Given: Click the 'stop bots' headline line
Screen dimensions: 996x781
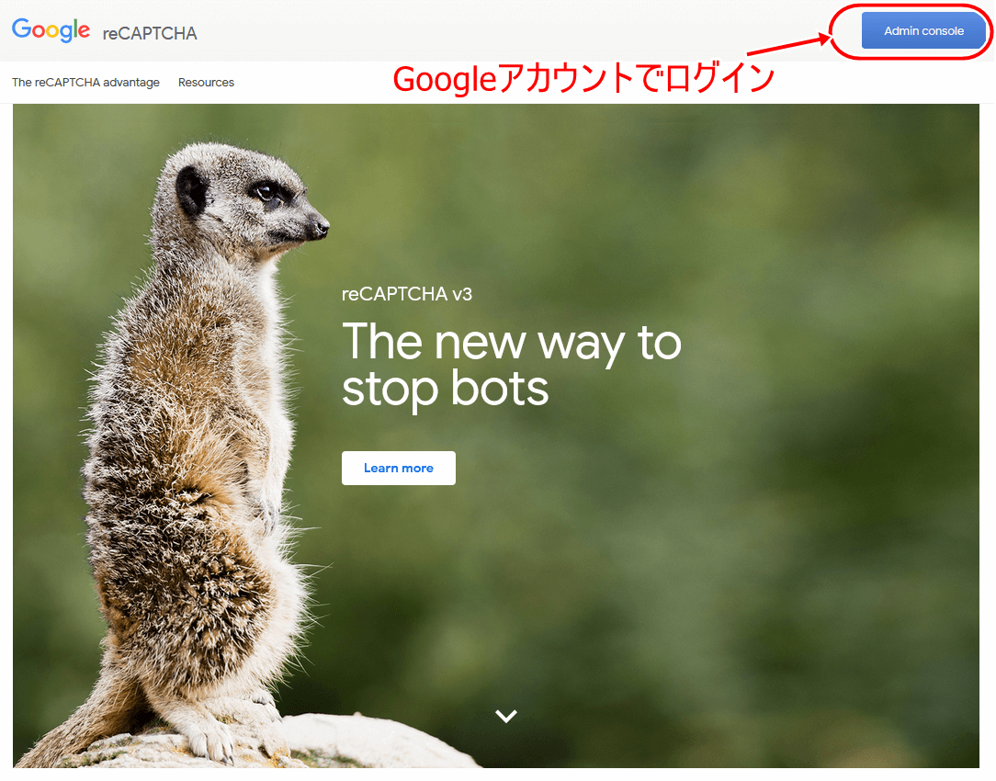Looking at the screenshot, I should pyautogui.click(x=445, y=389).
